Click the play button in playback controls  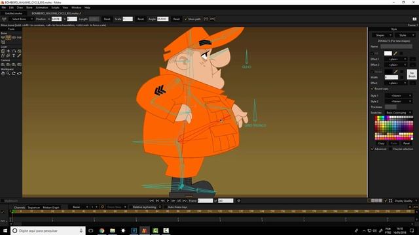point(168,200)
